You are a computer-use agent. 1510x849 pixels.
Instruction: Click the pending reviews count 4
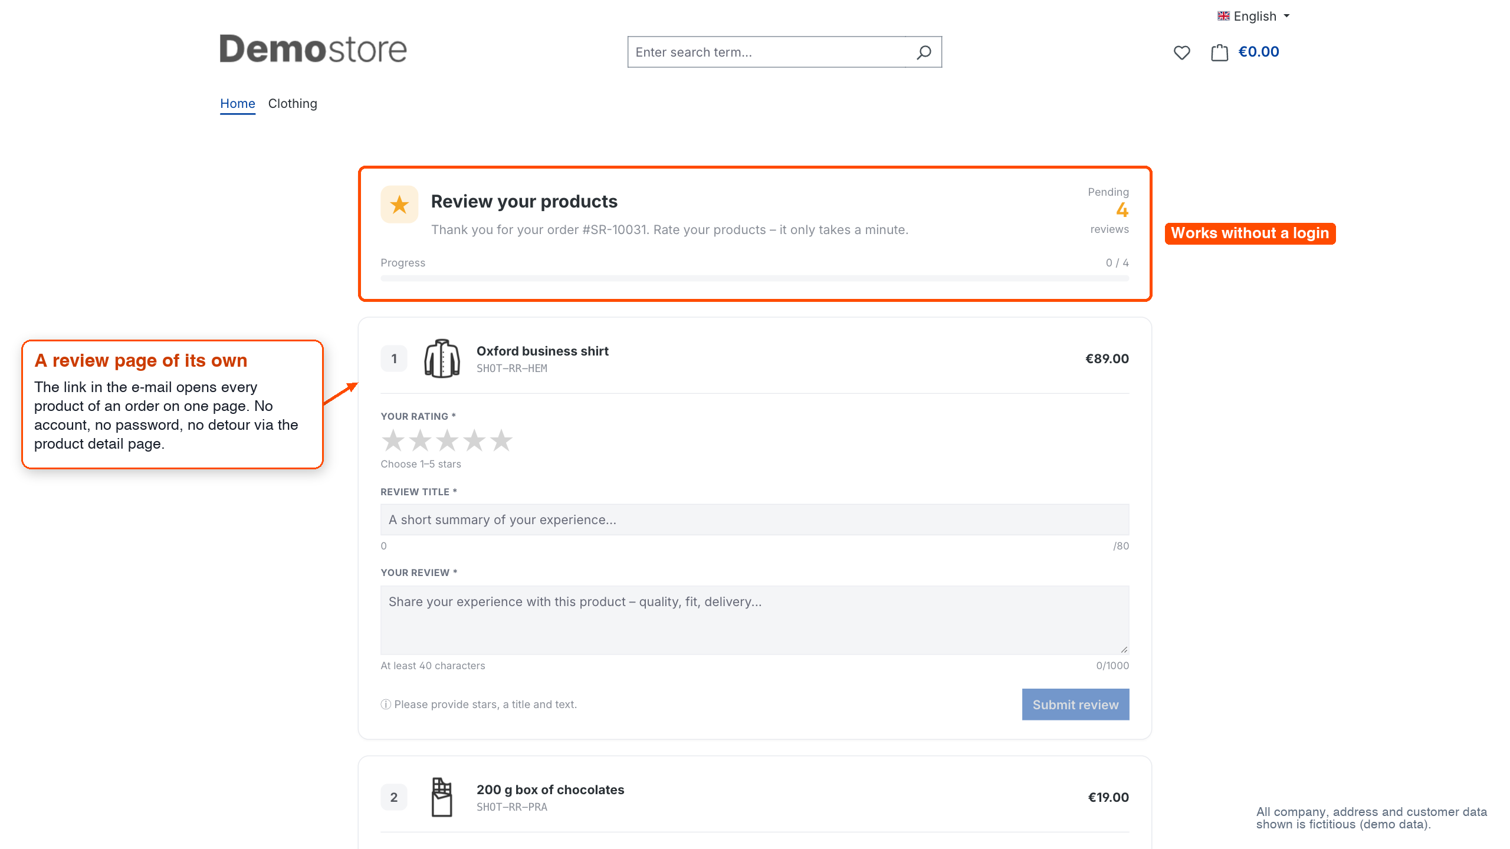[x=1122, y=210]
